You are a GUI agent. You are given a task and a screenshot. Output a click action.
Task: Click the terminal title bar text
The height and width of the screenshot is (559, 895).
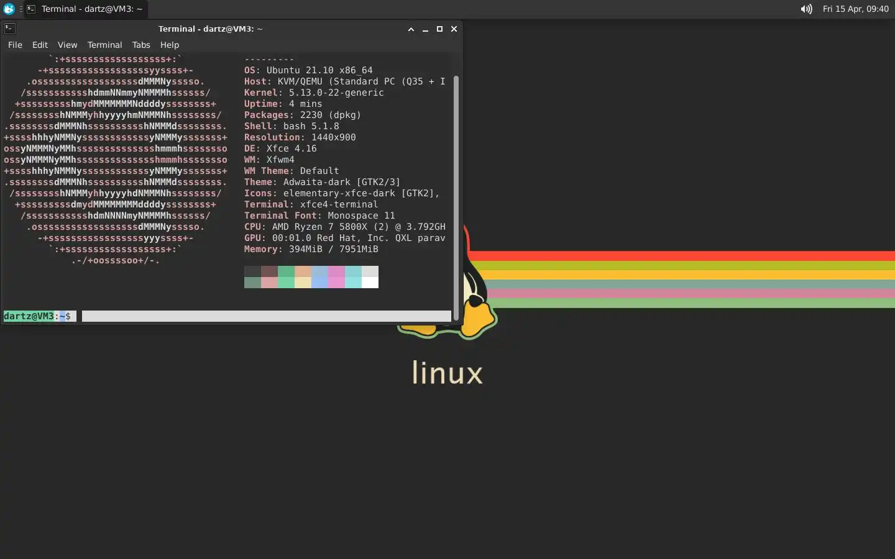pos(210,29)
